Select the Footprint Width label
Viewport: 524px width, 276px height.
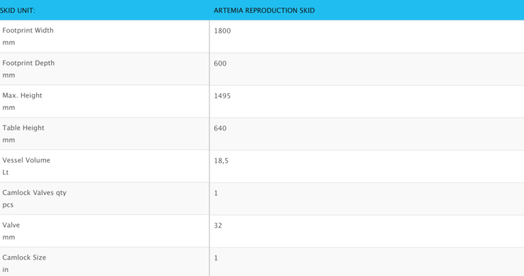(x=28, y=31)
